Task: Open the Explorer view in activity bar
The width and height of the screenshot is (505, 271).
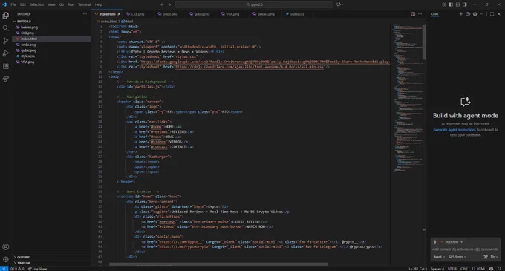Action: pos(5,16)
